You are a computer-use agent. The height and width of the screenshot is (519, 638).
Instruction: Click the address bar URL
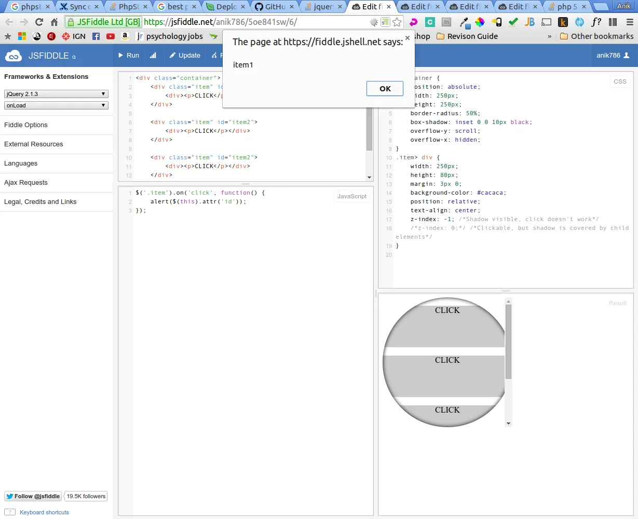pyautogui.click(x=220, y=22)
